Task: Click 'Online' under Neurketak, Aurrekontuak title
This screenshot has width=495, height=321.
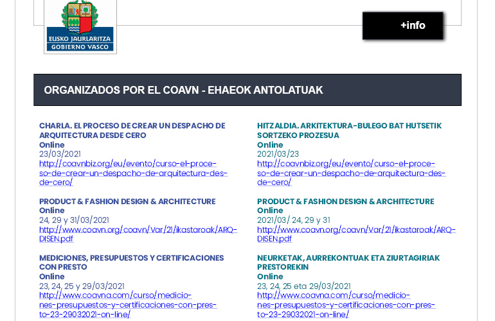Action: click(270, 277)
